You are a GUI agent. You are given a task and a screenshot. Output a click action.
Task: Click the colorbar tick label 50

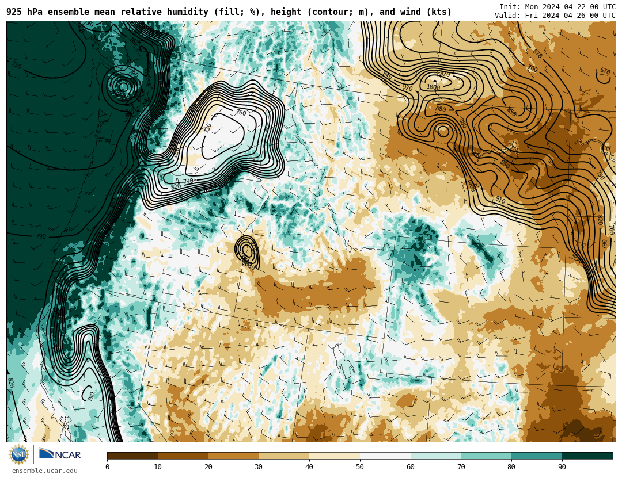[x=360, y=467]
